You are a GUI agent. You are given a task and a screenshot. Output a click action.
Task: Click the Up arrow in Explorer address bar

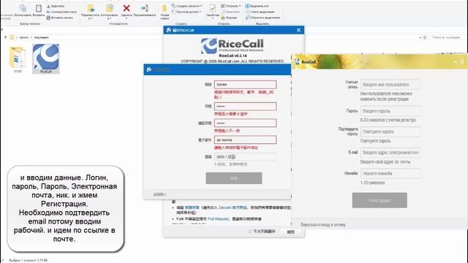[x=5, y=37]
